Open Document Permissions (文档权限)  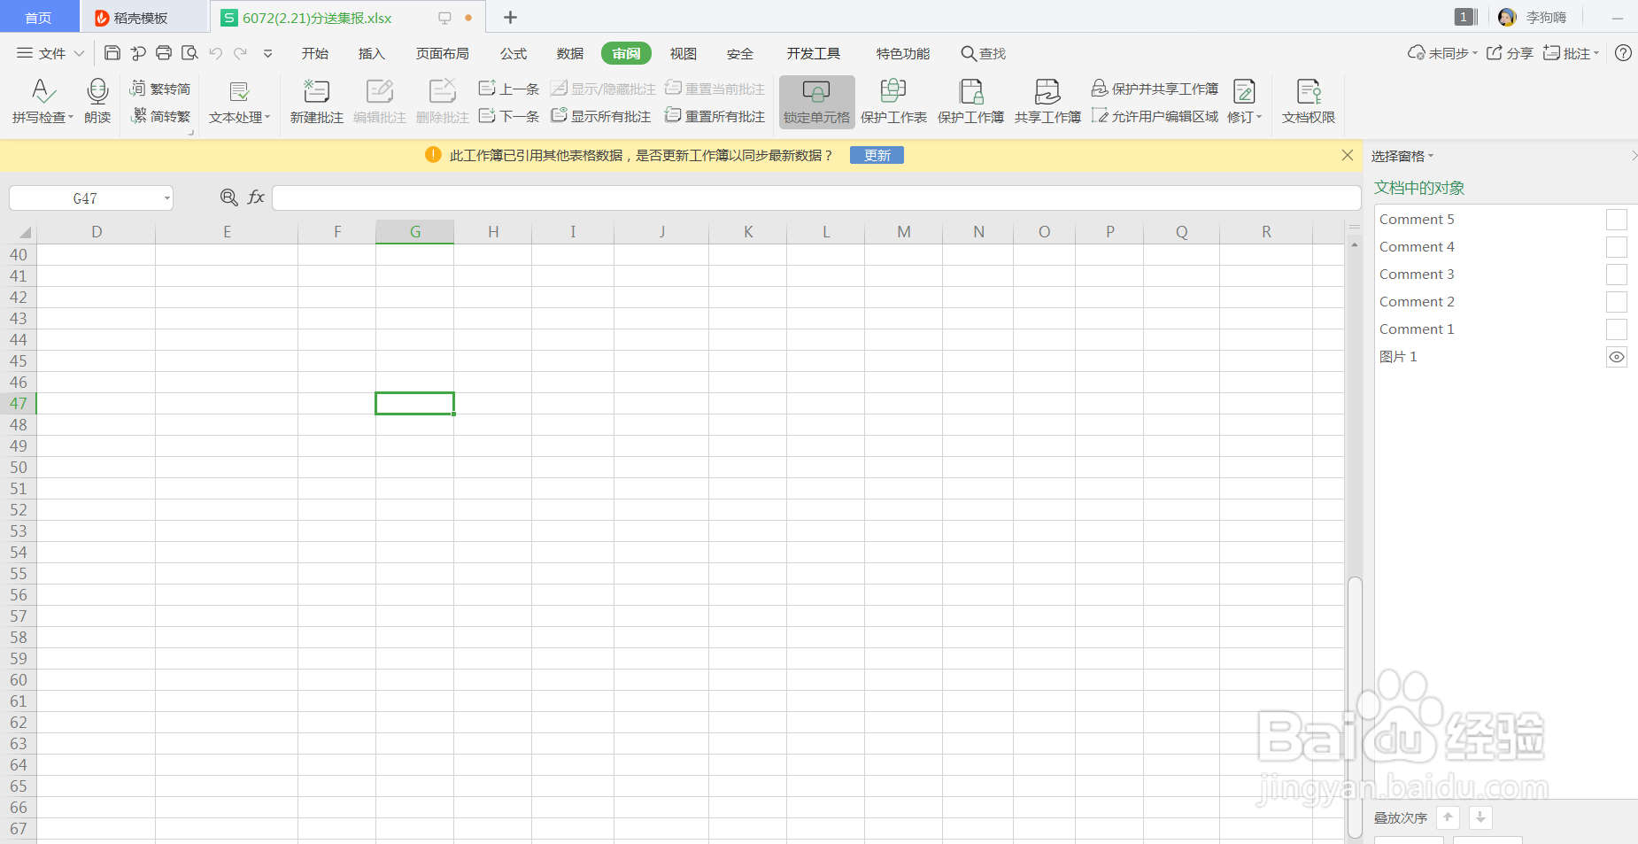point(1308,101)
